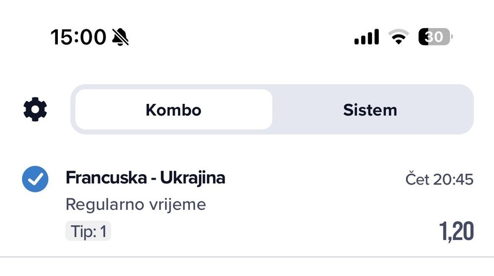Viewport: 494px width, 276px height.
Task: Switch to the Sistem tab
Action: tap(370, 110)
